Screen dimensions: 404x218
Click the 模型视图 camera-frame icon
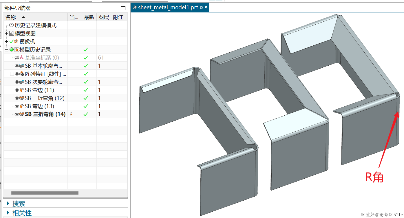tap(11, 34)
